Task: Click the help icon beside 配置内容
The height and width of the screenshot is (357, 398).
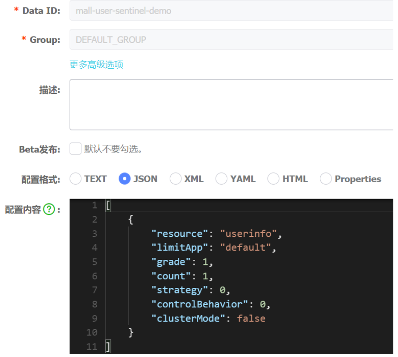Action: pos(49,210)
